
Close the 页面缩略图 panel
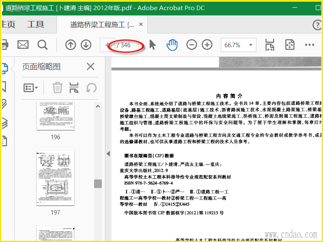coord(90,67)
